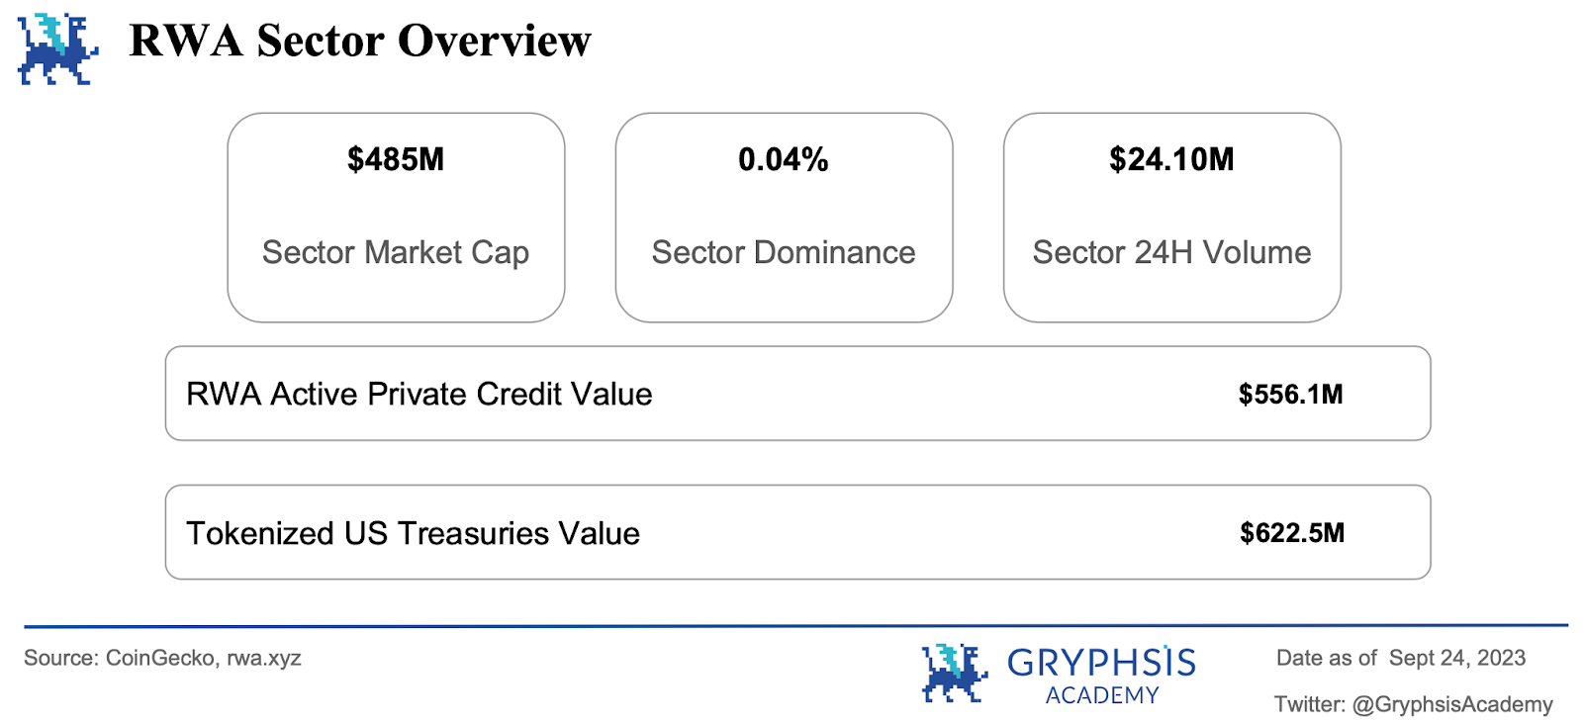Click the griffin icon in the footer
Image resolution: width=1583 pixels, height=725 pixels.
pos(954,673)
